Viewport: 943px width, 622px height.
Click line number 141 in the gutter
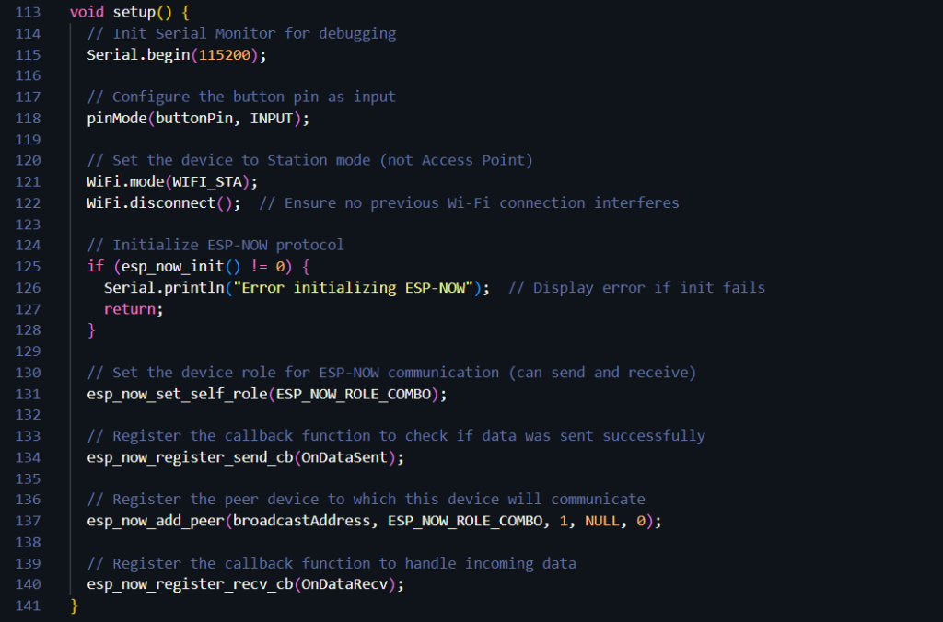(29, 605)
